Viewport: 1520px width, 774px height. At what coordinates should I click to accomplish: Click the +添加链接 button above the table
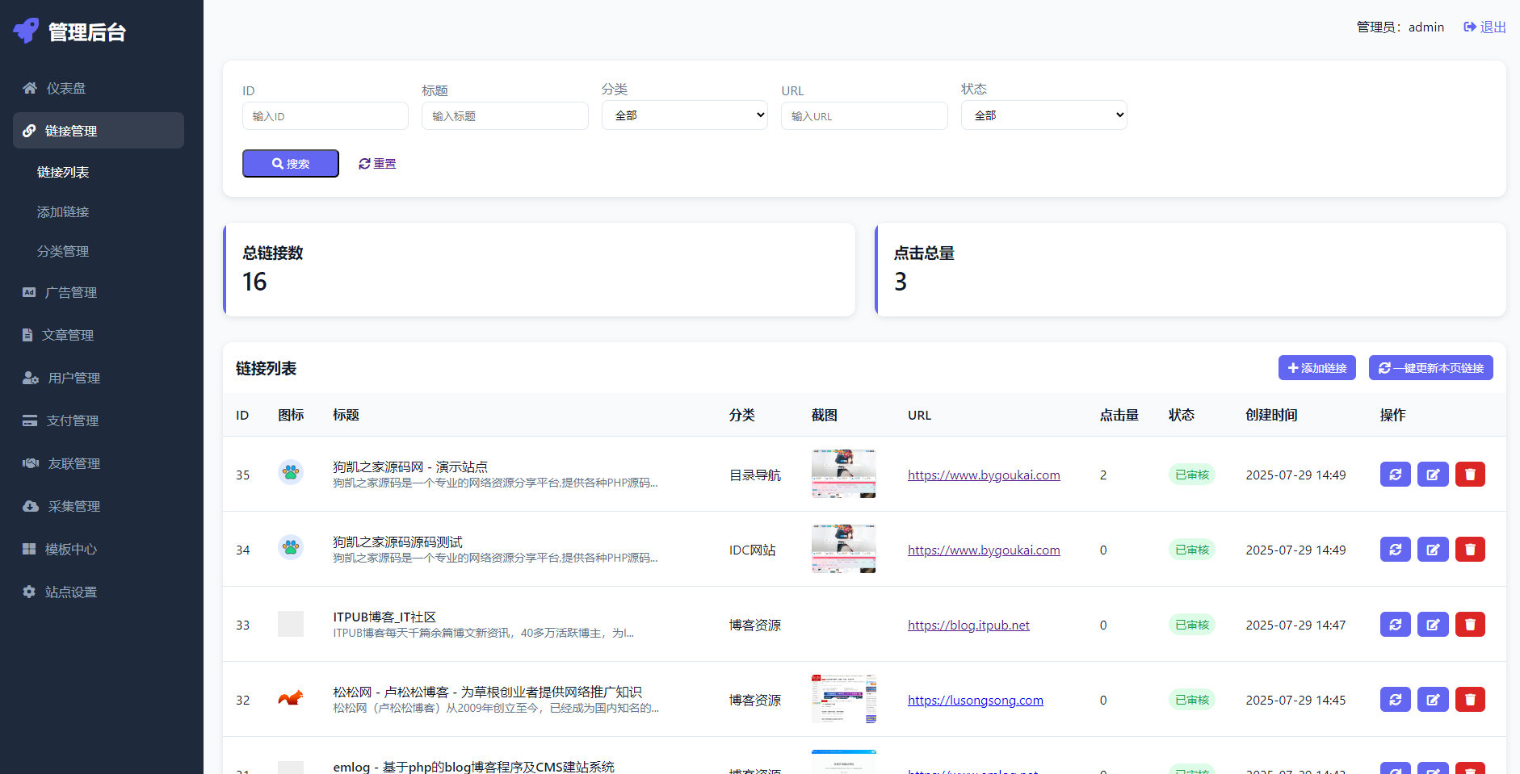[1316, 368]
